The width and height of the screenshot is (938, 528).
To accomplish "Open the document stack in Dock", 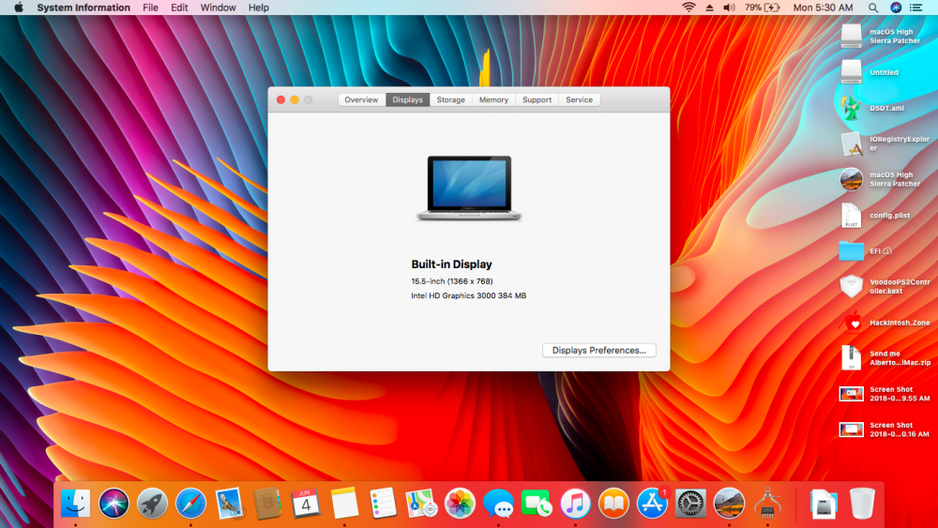I will 824,503.
